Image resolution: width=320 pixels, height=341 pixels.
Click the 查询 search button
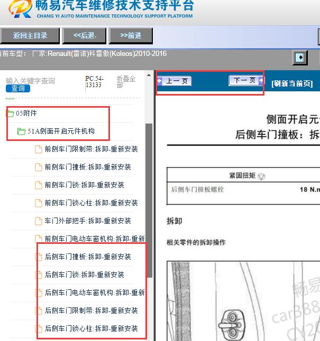(18, 88)
